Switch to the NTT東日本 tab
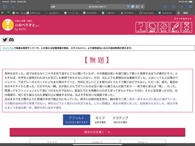This screenshot has width=195, height=146. click(x=129, y=13)
